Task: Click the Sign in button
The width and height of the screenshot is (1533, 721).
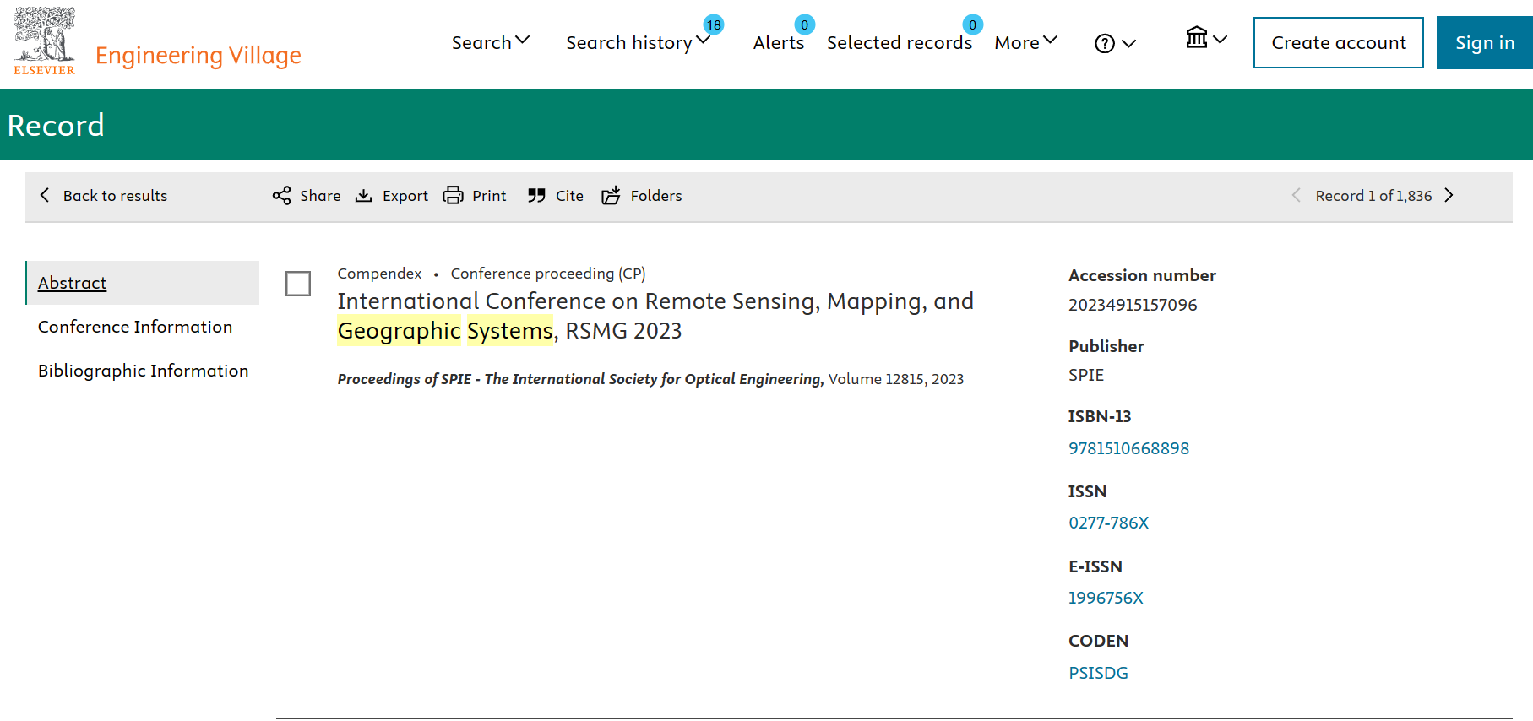Action: pos(1485,42)
